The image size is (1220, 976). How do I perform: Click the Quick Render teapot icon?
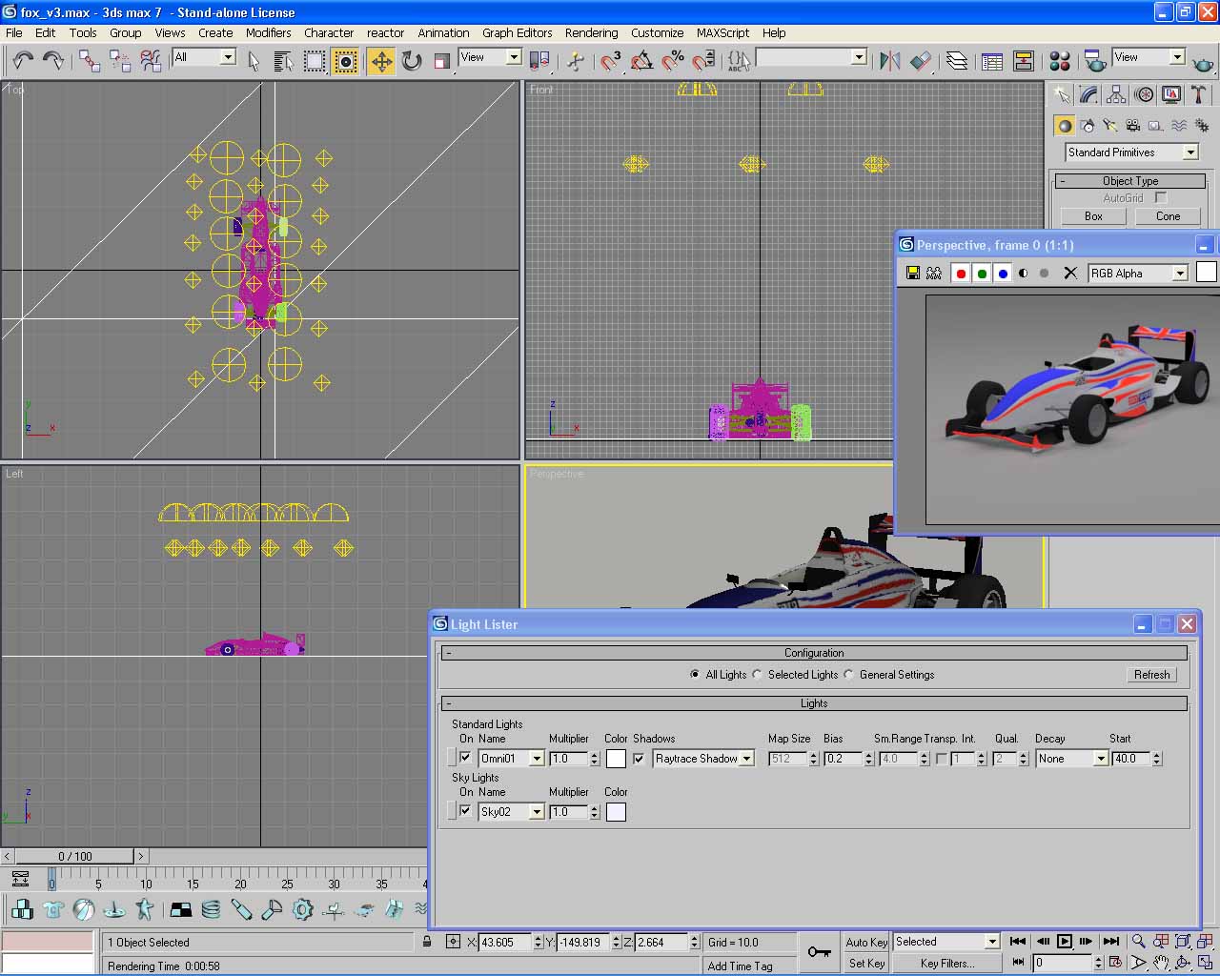[x=1203, y=62]
